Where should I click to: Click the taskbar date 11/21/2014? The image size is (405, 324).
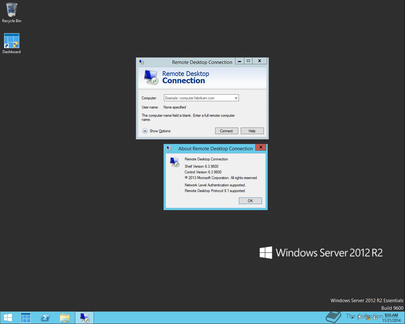tap(391, 320)
